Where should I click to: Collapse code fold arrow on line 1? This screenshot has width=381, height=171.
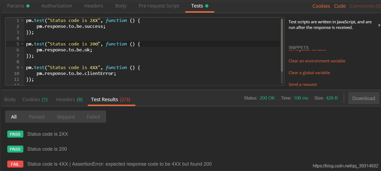(22, 21)
